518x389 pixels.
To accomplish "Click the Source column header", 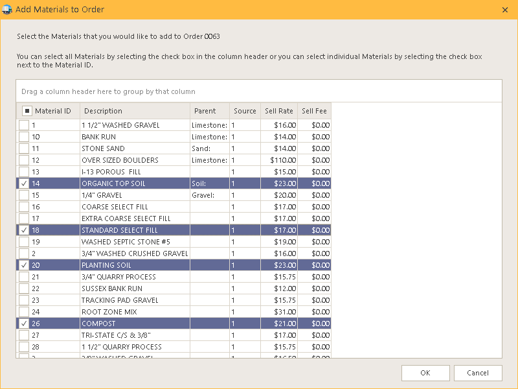I will (x=245, y=111).
